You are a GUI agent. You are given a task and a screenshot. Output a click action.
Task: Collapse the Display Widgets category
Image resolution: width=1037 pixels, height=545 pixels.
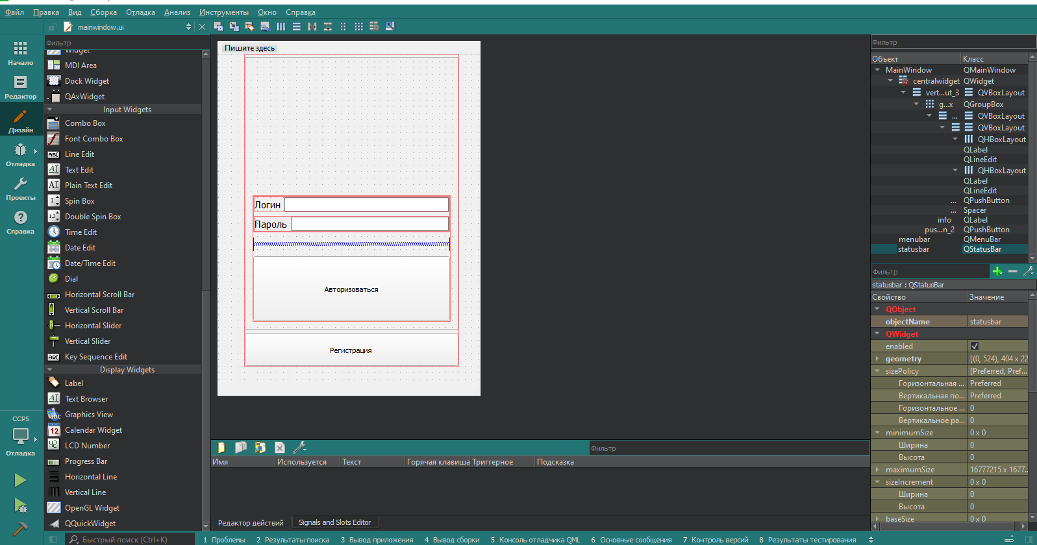pos(50,370)
